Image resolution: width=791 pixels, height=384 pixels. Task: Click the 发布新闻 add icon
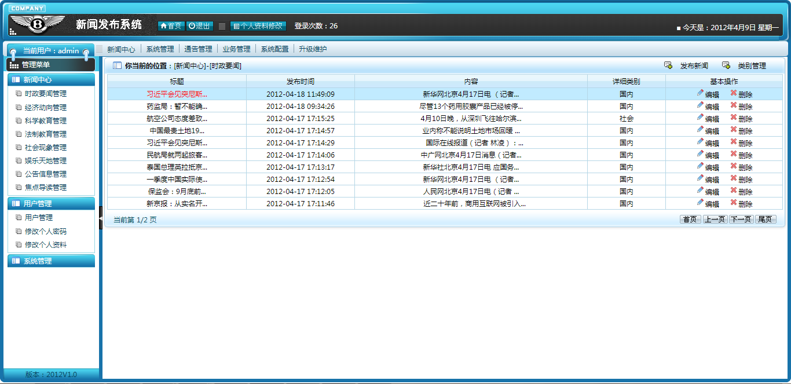(668, 65)
